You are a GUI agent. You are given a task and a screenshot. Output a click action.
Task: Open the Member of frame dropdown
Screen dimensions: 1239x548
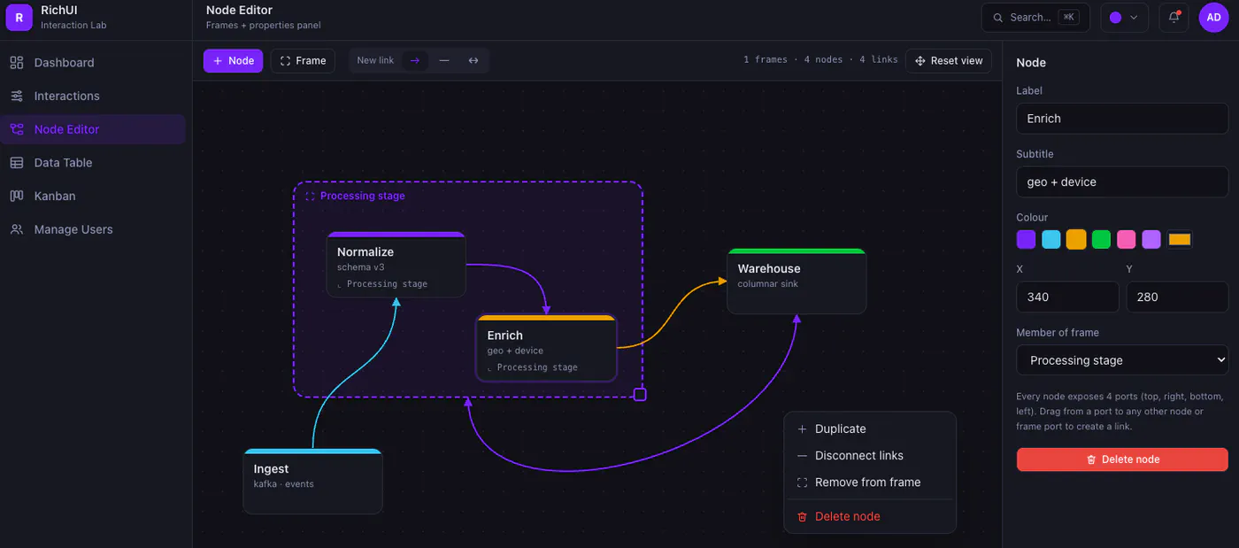click(x=1122, y=359)
